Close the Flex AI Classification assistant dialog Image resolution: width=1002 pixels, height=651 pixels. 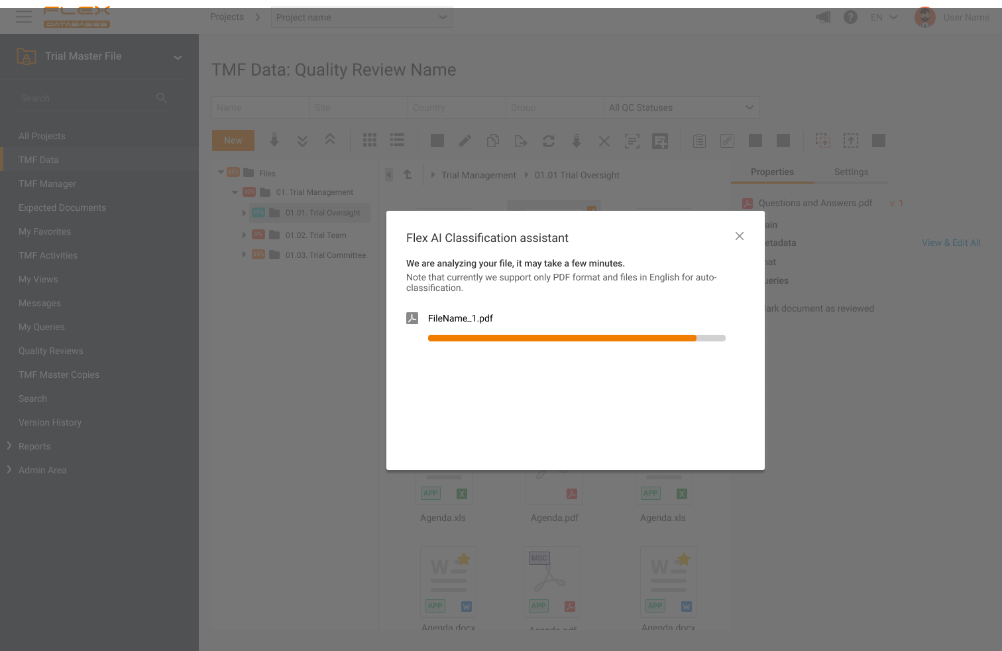pos(740,236)
